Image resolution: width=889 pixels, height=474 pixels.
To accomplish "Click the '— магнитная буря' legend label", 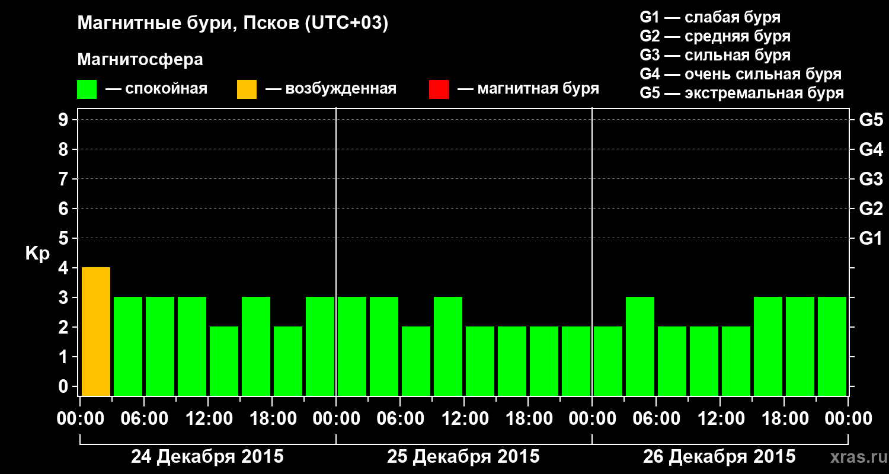I will coord(528,89).
